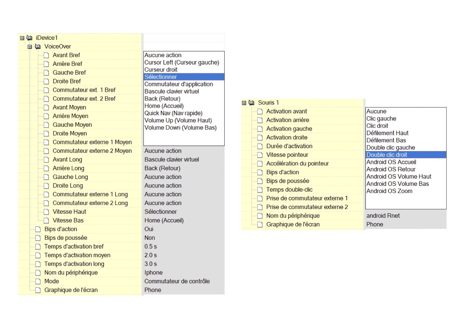Viewport: 466px width, 329px height.
Task: Click the book icon beside Souris 1
Action: (x=251, y=103)
